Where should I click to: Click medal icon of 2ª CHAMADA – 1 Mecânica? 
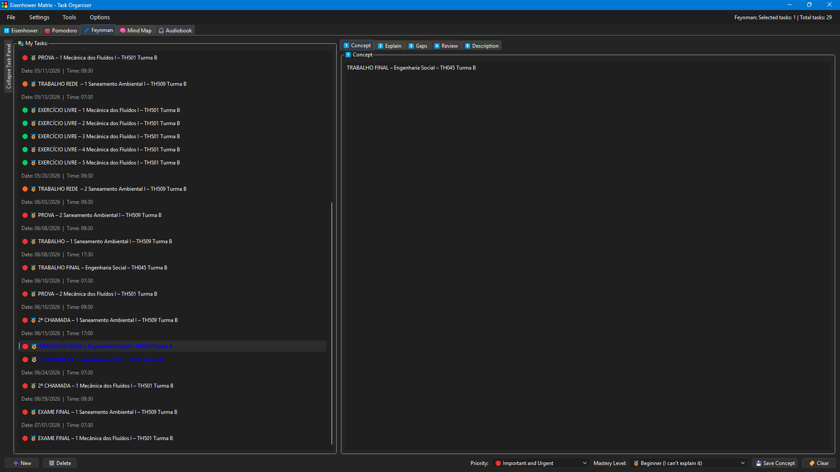(33, 386)
